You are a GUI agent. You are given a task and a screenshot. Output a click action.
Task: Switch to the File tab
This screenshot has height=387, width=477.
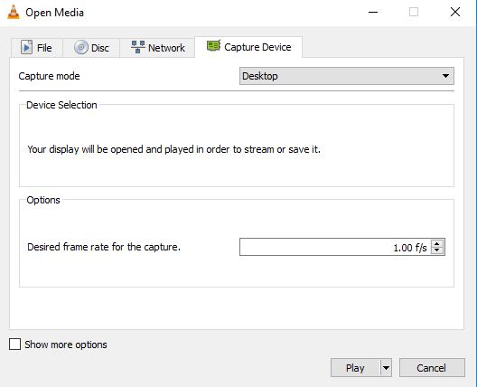tap(37, 48)
